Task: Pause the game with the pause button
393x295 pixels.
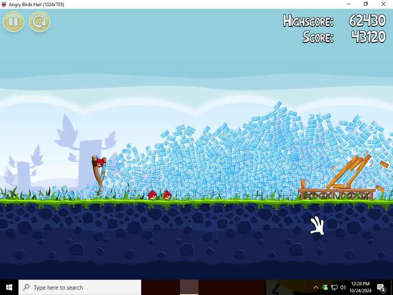Action: tap(13, 22)
